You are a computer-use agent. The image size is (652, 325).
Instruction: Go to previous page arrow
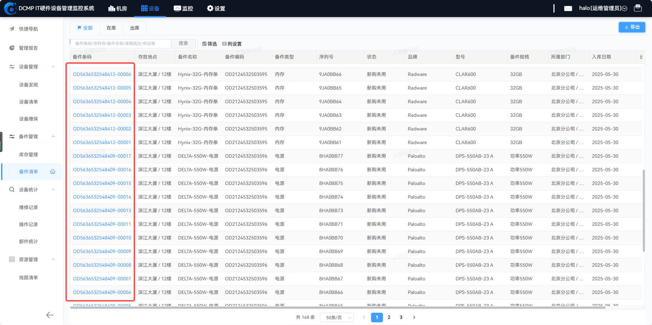point(364,318)
